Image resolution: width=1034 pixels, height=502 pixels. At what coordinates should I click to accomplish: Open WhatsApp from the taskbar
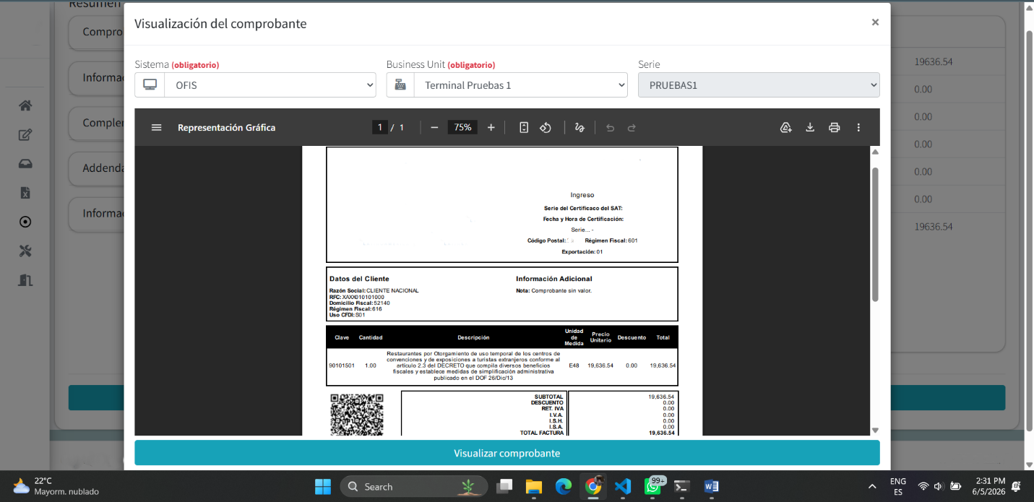(653, 486)
